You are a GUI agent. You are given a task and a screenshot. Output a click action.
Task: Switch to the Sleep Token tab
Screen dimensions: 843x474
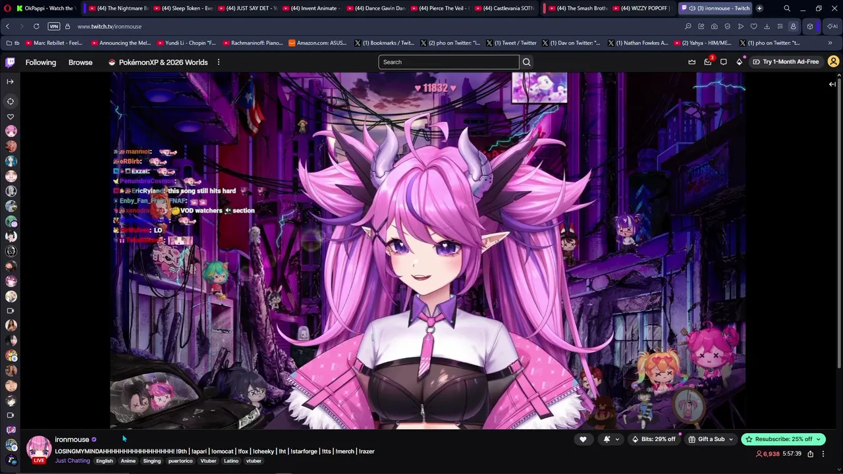click(182, 9)
